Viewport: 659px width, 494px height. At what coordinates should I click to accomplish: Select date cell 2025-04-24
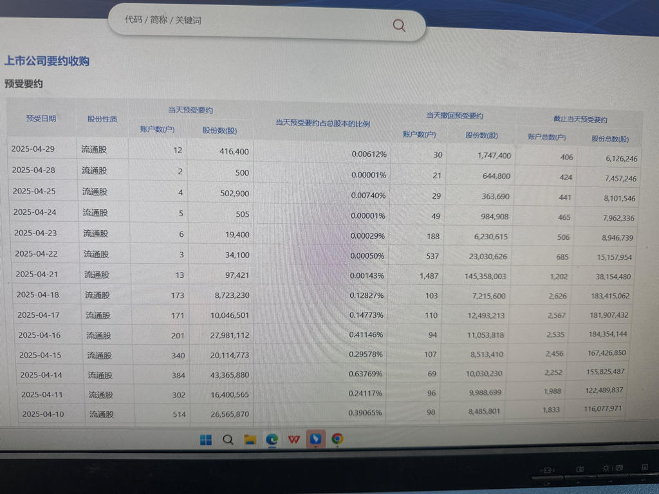35,212
